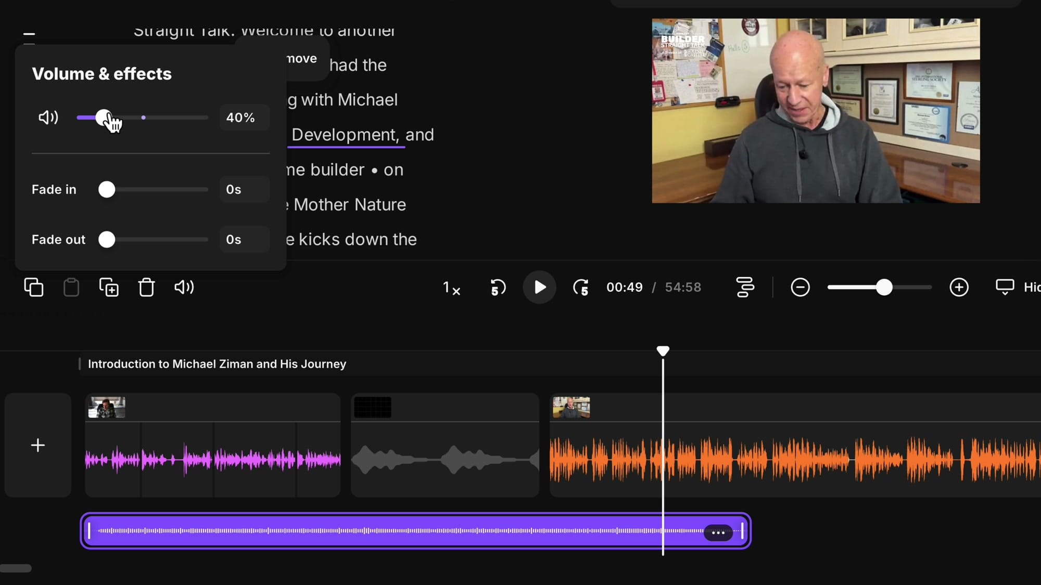Click the plus tile to add a track
1041x585 pixels.
click(37, 445)
